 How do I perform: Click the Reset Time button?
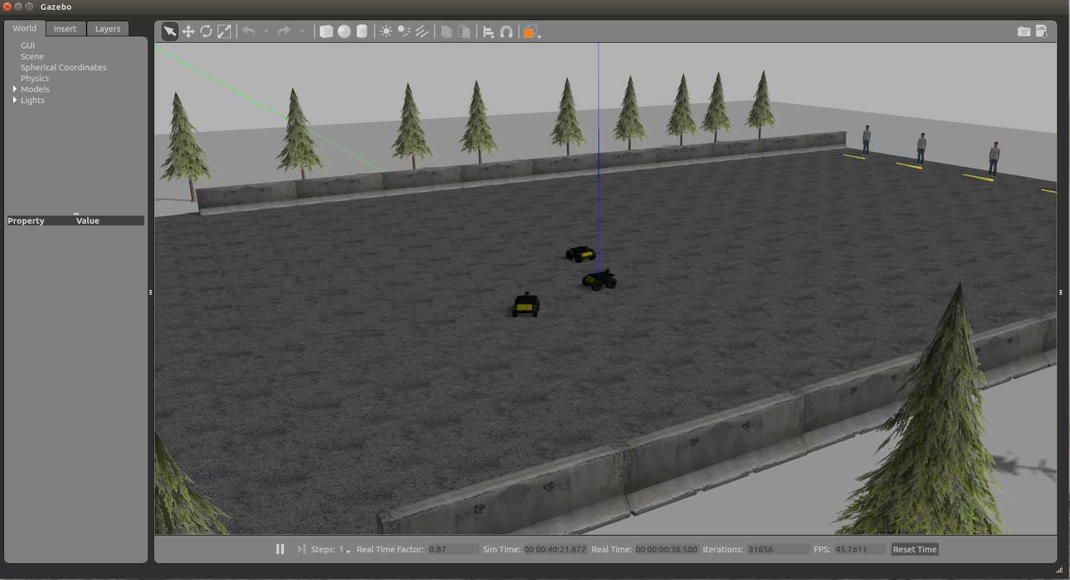coord(914,549)
